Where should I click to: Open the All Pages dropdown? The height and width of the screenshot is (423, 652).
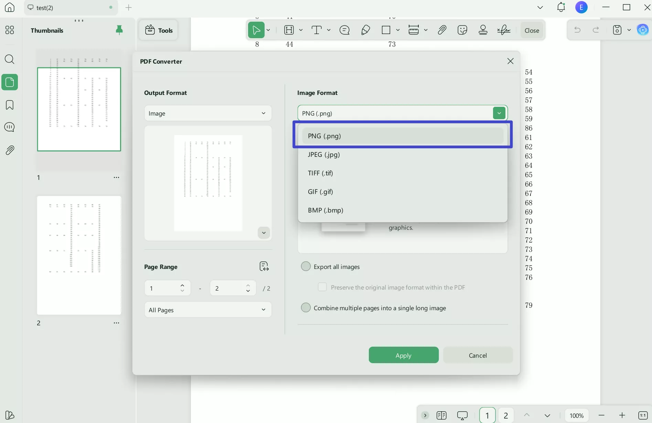[207, 310]
